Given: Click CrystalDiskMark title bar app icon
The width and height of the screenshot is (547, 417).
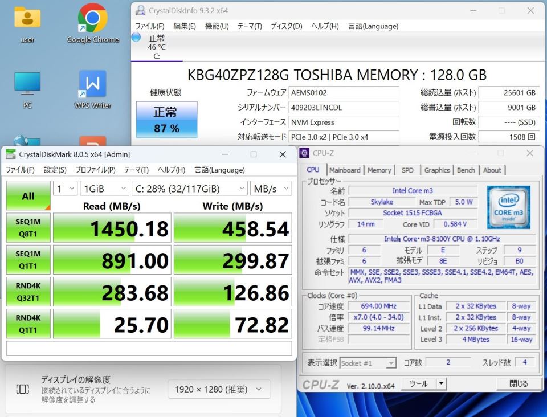Looking at the screenshot, I should tap(11, 154).
